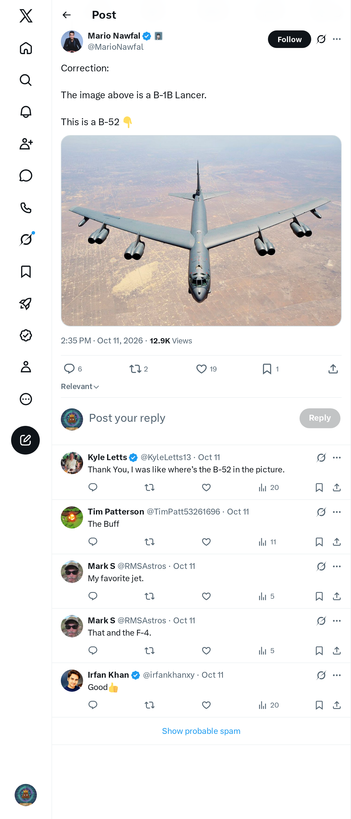This screenshot has height=819, width=351.
Task: Expand the Relevant reply sorting dropdown
Action: click(x=80, y=386)
